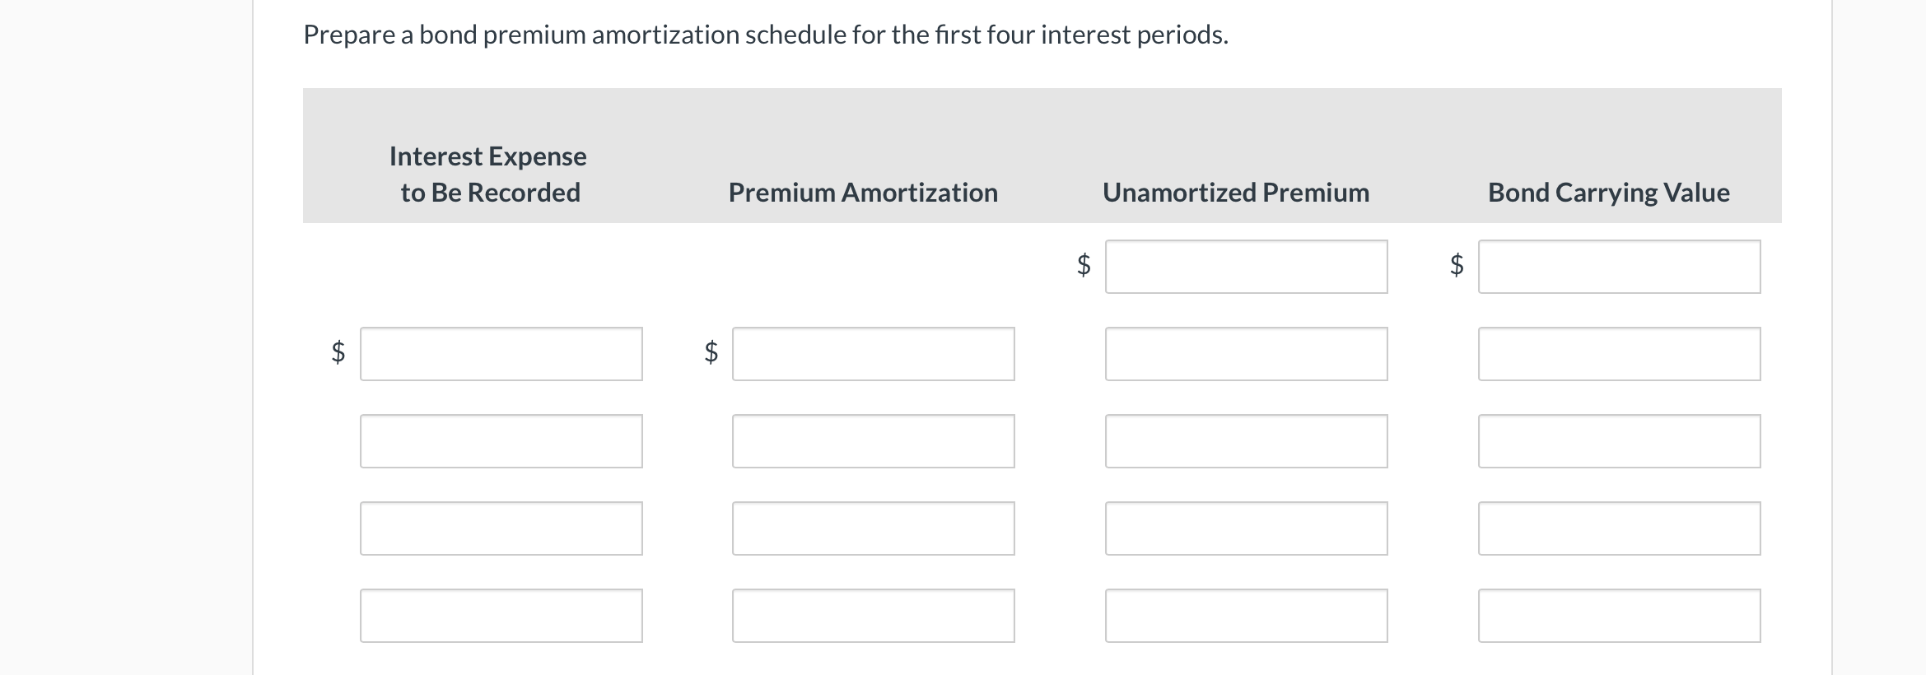
Task: Select the first Premium Amortization input field
Action: tap(872, 354)
